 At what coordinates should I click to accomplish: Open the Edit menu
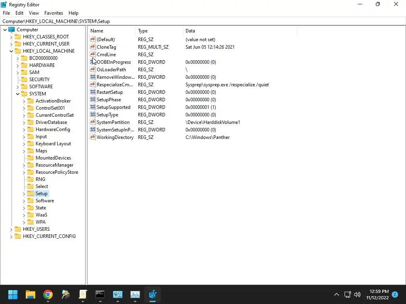(x=19, y=13)
